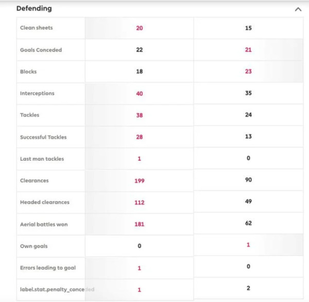Click the Interceptions stat label
The width and height of the screenshot is (309, 302).
click(37, 93)
